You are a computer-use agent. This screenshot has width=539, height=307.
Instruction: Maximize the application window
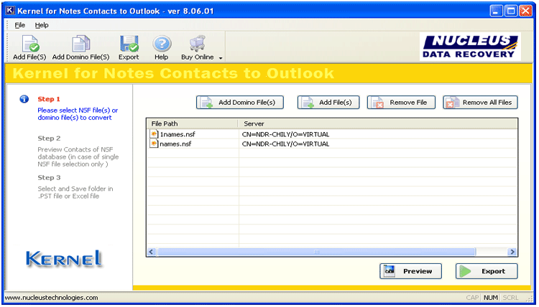511,11
